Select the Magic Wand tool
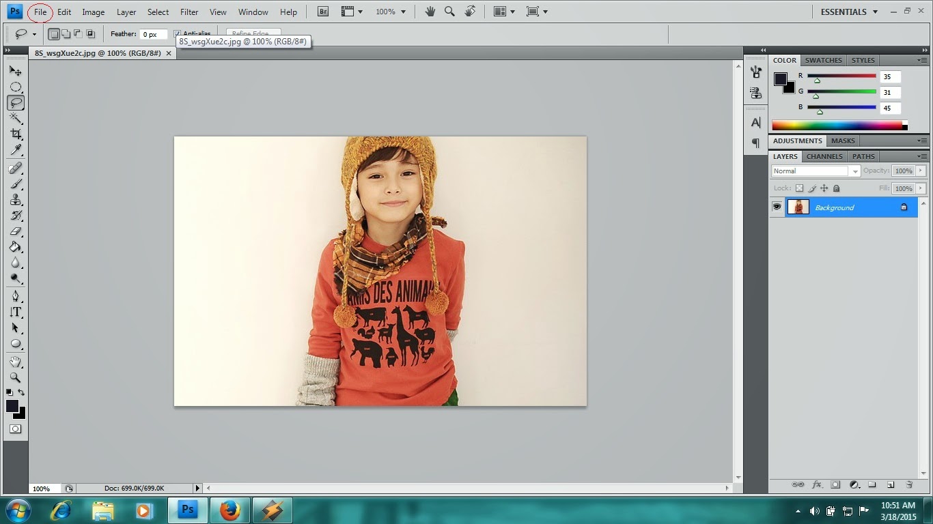Viewport: 933px width, 524px height. [x=15, y=119]
